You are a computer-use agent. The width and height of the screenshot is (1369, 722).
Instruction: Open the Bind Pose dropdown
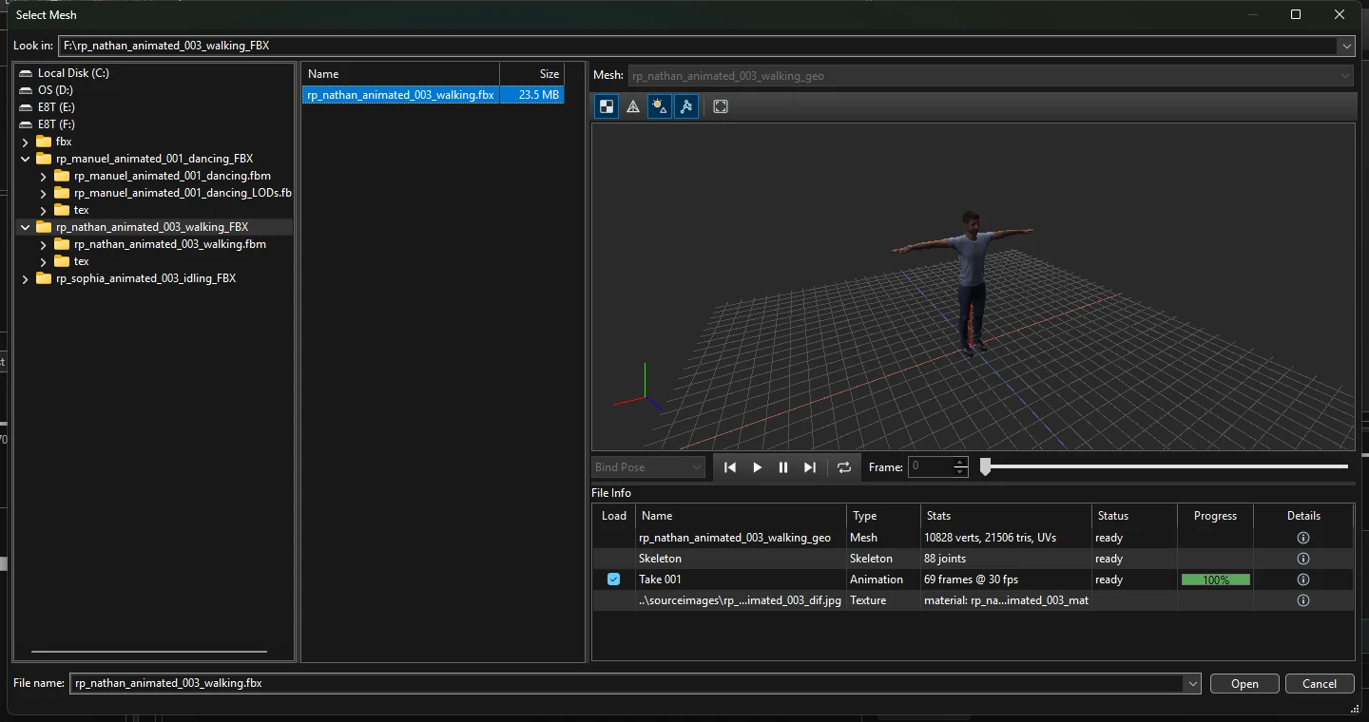point(648,467)
